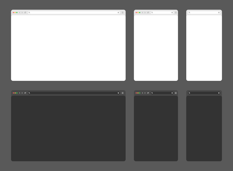Go back in the wide light browser window
The height and width of the screenshot is (171, 233).
(x=20, y=13)
